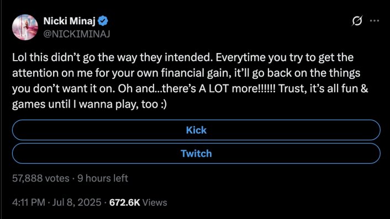Screen dimensions: 390x219
Task: Vote for the Twitch poll option
Action: (x=196, y=153)
